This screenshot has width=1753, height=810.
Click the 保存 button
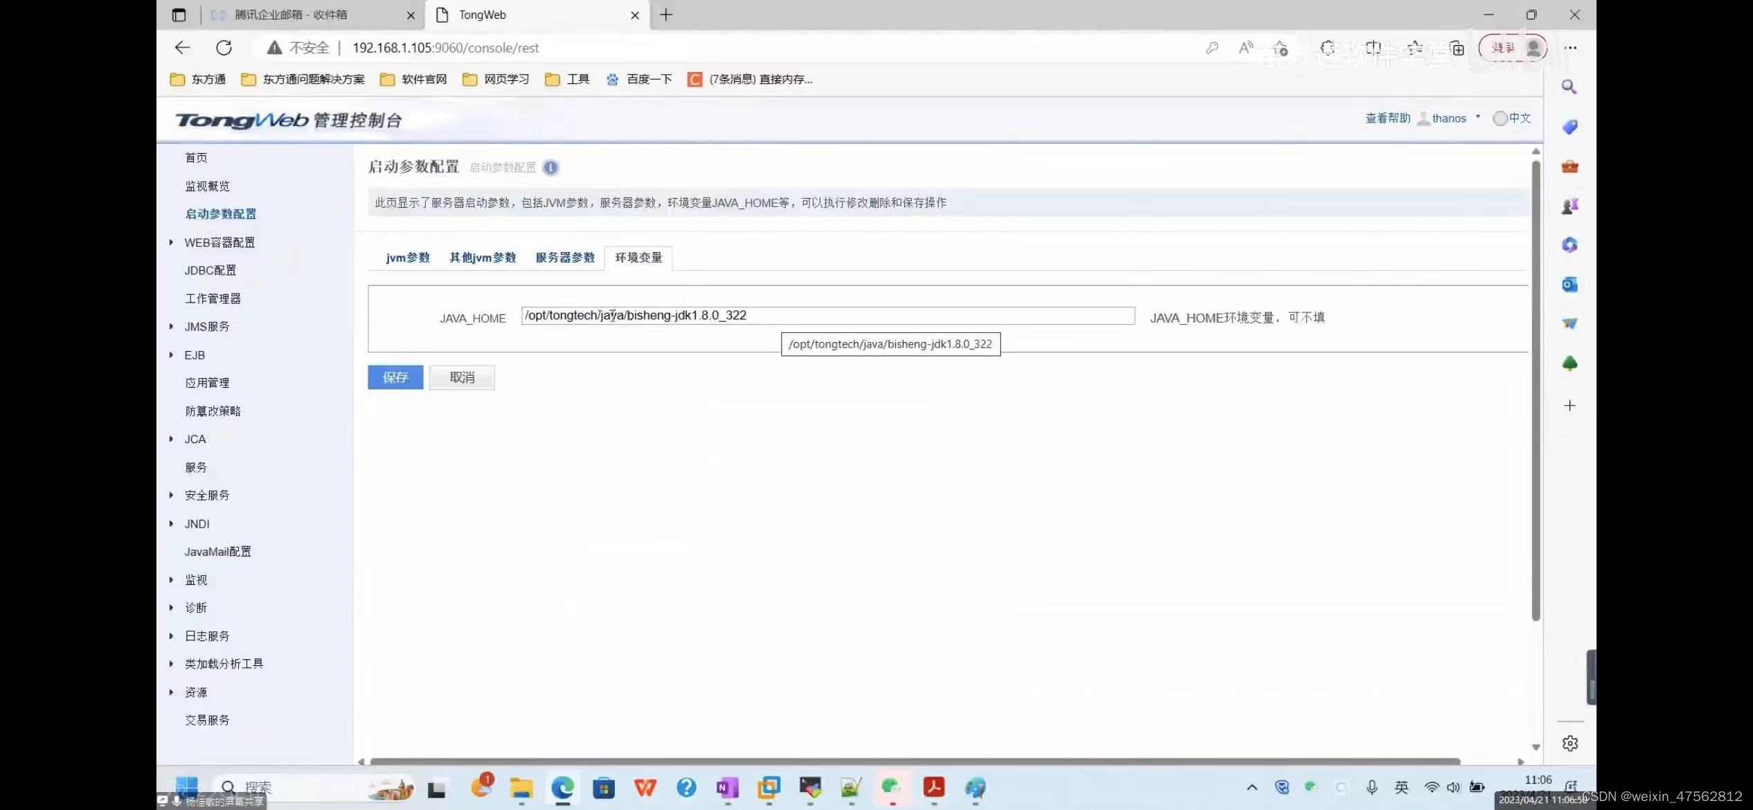[395, 377]
